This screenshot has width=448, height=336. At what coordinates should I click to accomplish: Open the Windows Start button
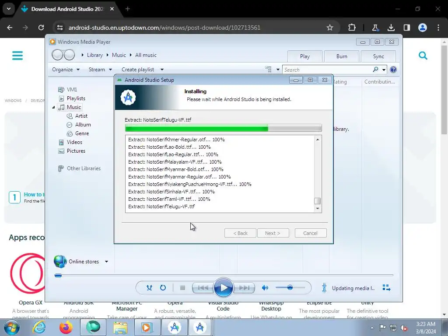pos(12,327)
